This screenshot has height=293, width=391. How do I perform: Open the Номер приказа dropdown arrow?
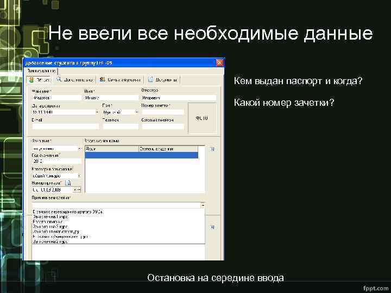[75, 190]
